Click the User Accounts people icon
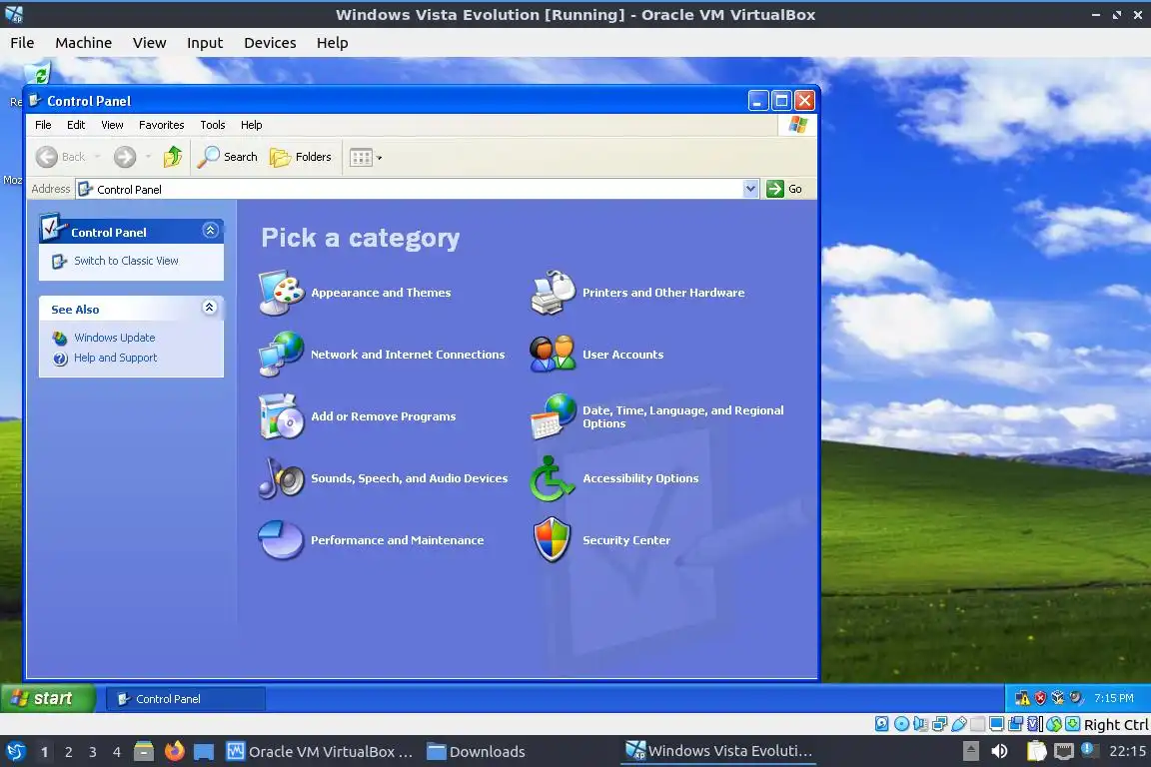The image size is (1151, 767). pyautogui.click(x=553, y=354)
